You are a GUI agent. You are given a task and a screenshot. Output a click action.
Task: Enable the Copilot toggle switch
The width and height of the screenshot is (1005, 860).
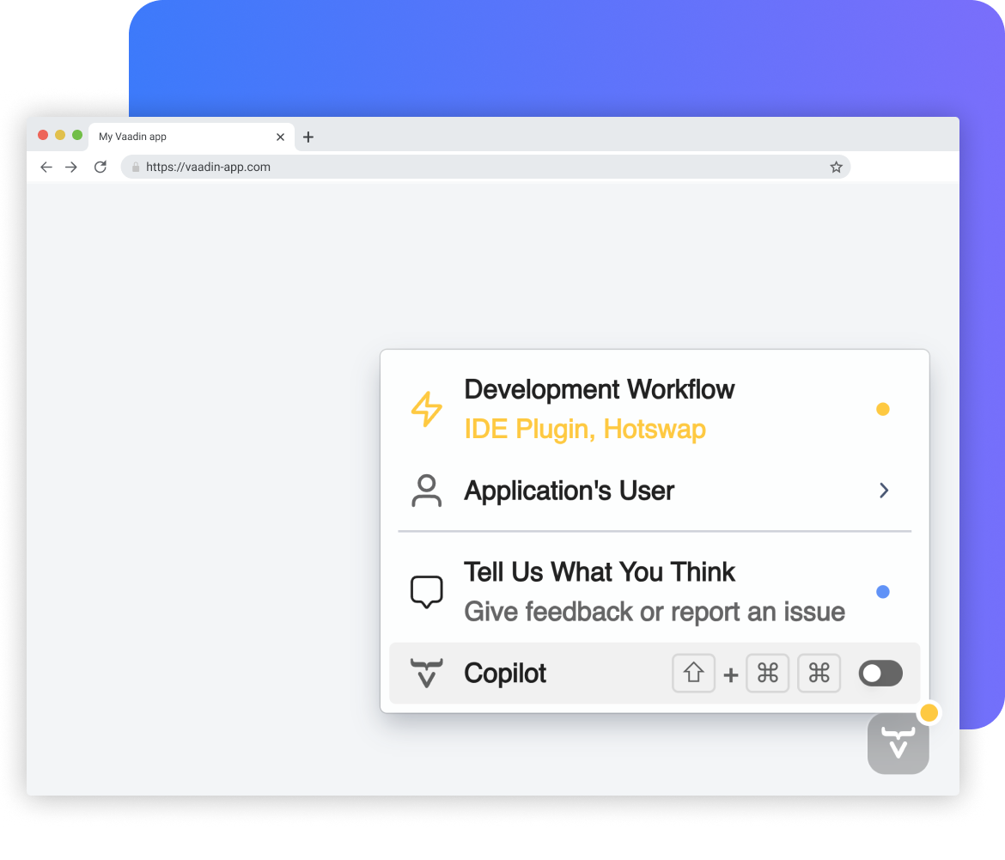[880, 674]
